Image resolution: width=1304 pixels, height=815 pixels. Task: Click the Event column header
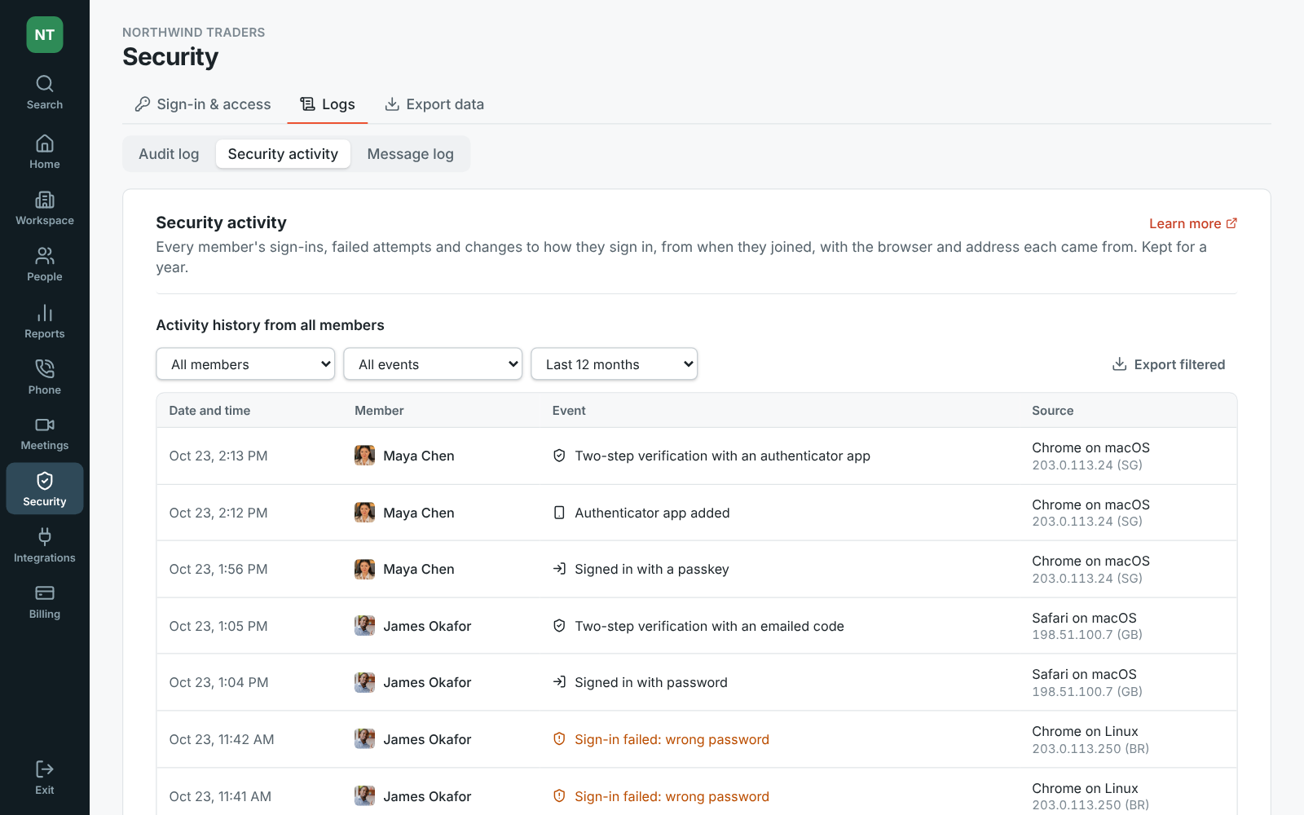(569, 411)
